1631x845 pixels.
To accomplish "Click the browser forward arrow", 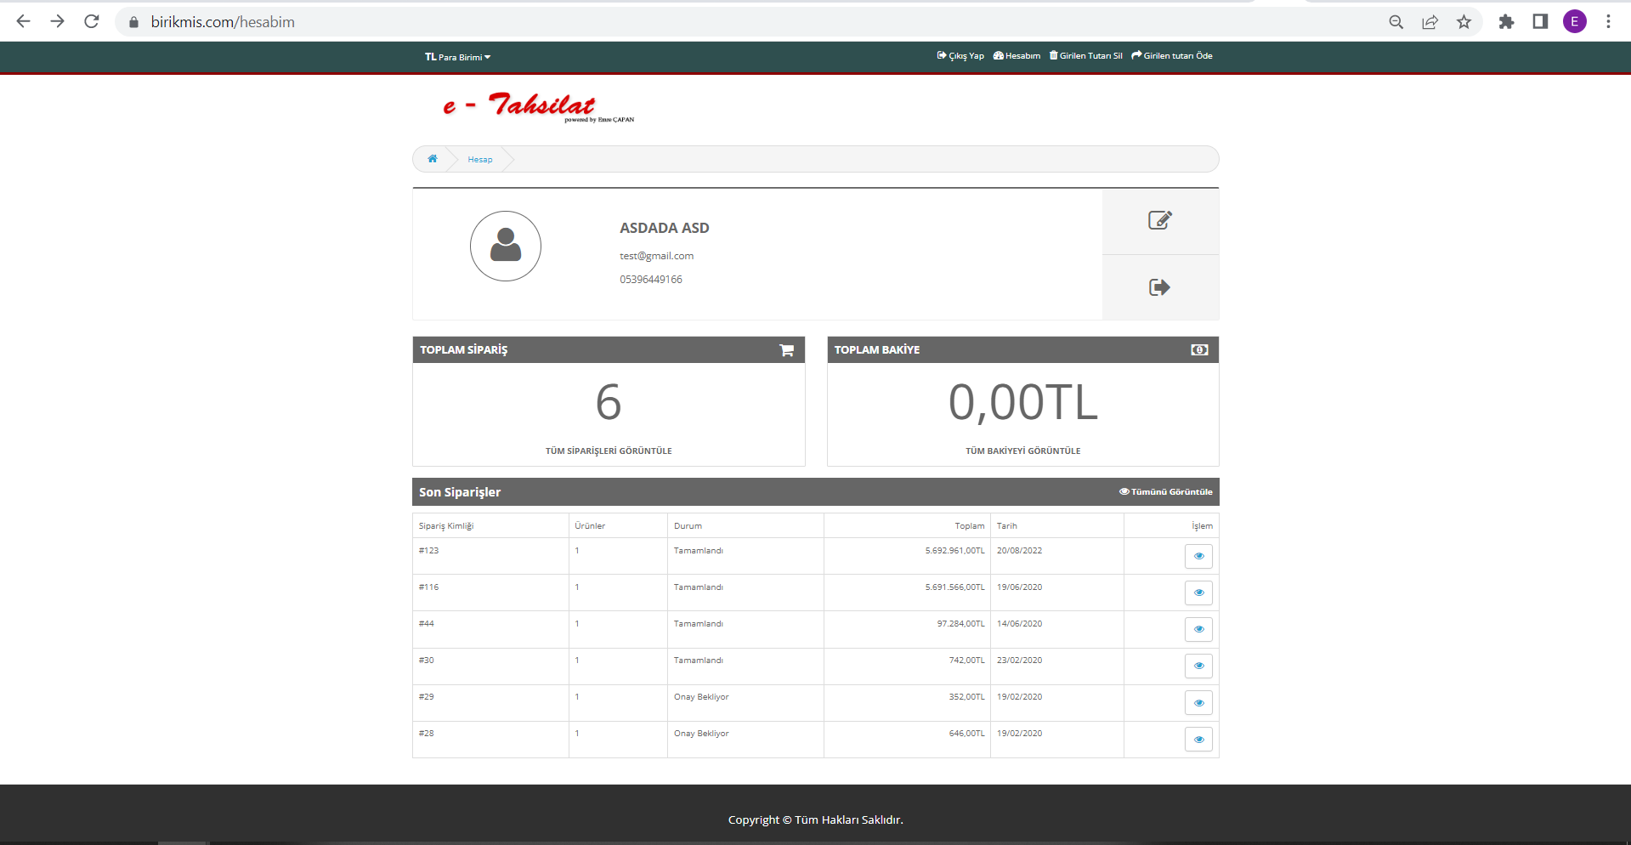I will (58, 22).
